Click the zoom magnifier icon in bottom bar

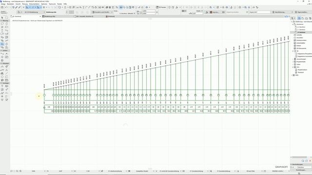point(20,171)
